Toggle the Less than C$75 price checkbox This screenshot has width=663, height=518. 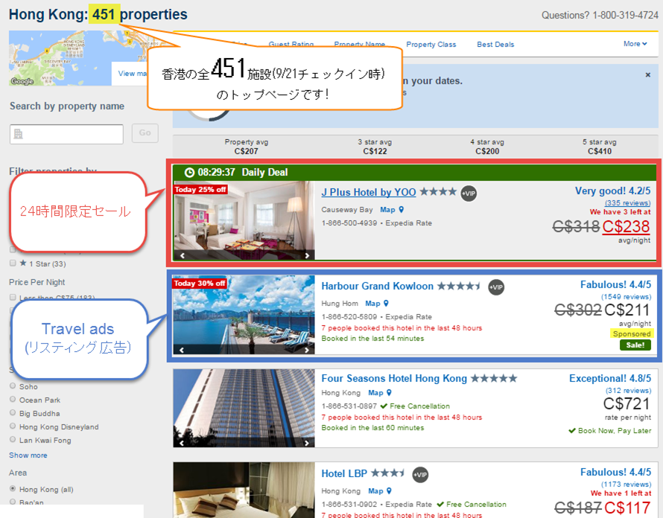(13, 298)
